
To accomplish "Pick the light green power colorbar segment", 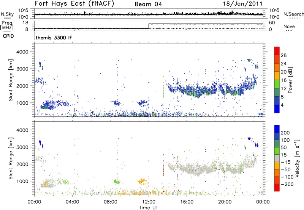I will point(277,84).
